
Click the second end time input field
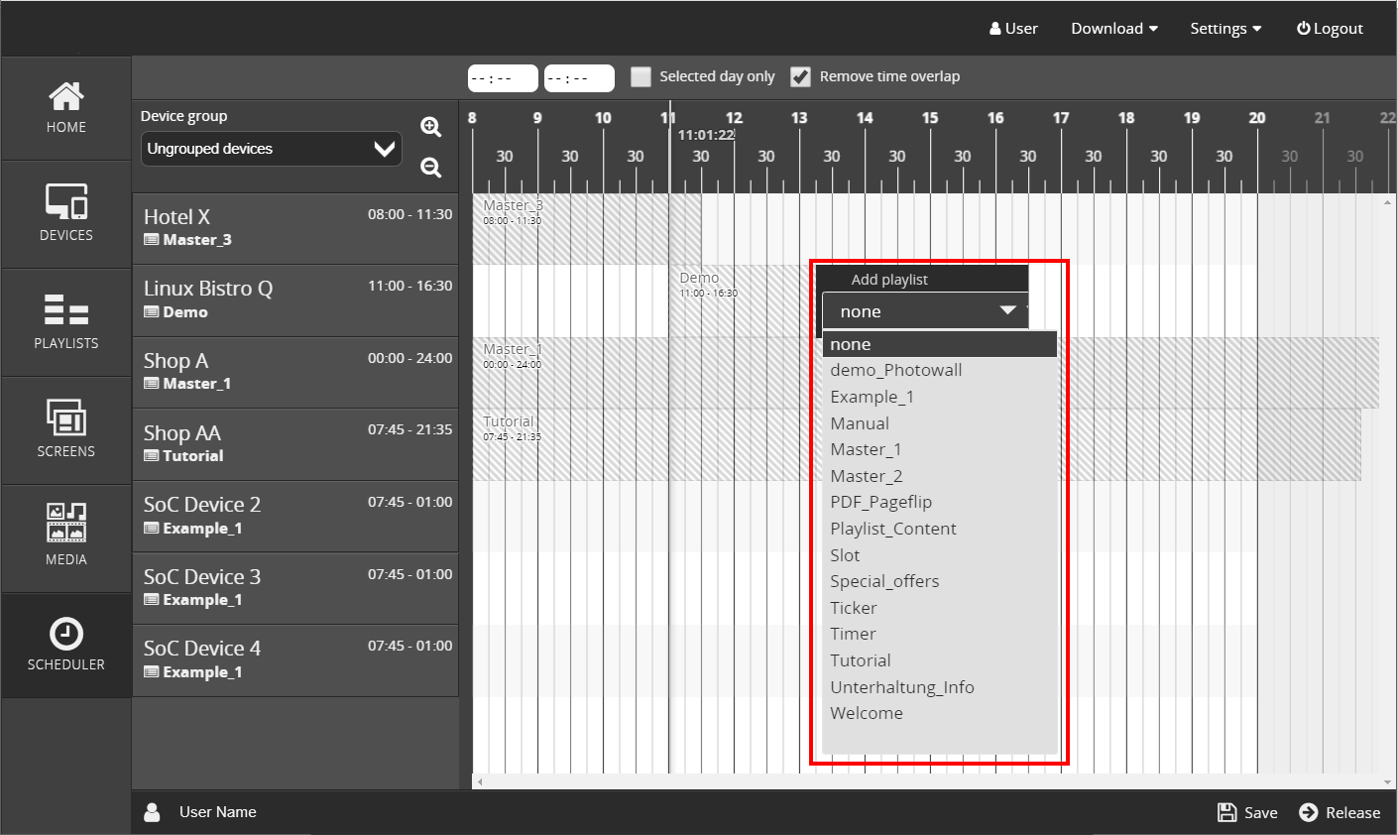(x=579, y=78)
